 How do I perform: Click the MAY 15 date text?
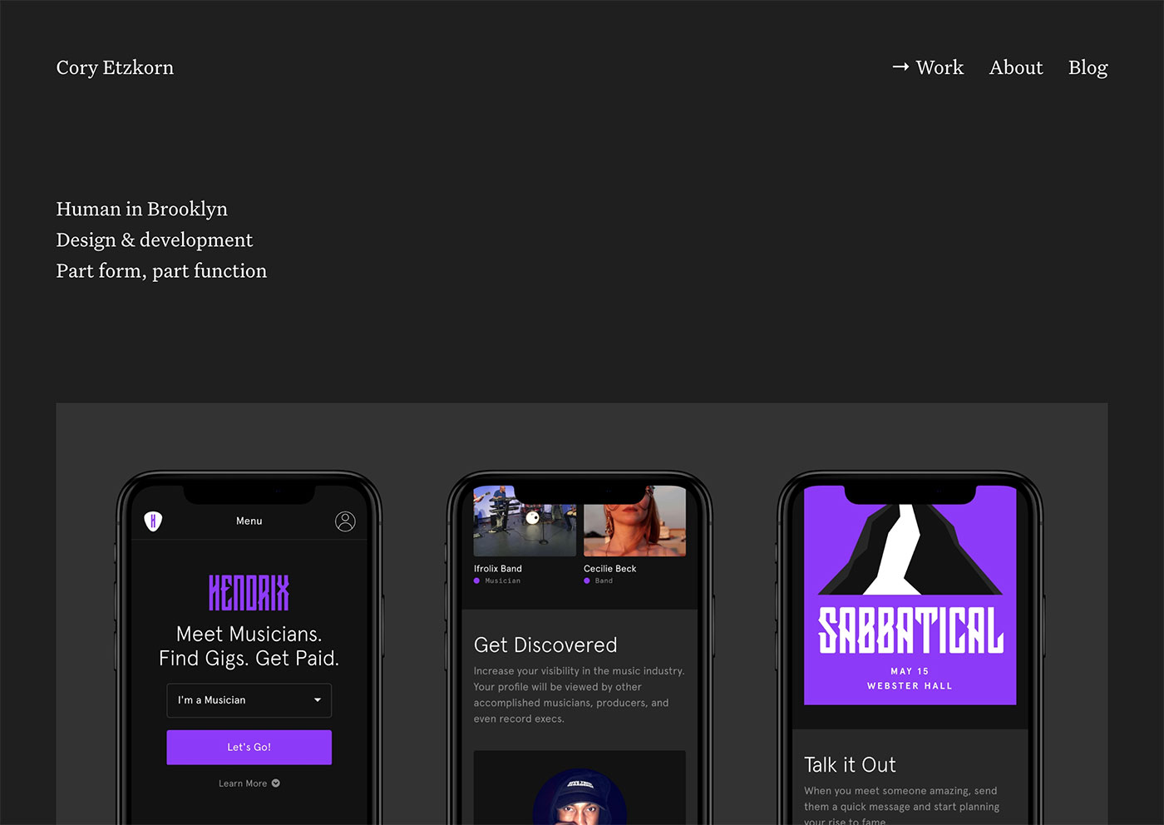(x=910, y=671)
